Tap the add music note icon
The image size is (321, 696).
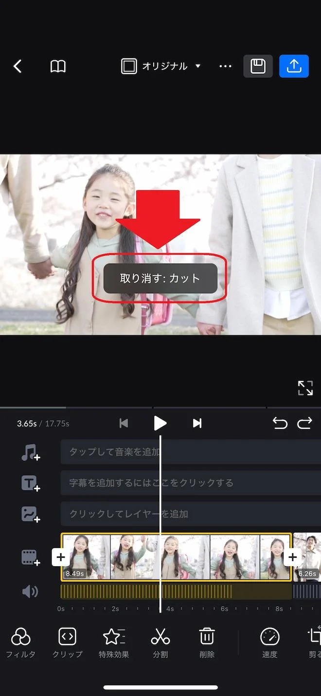tap(30, 452)
